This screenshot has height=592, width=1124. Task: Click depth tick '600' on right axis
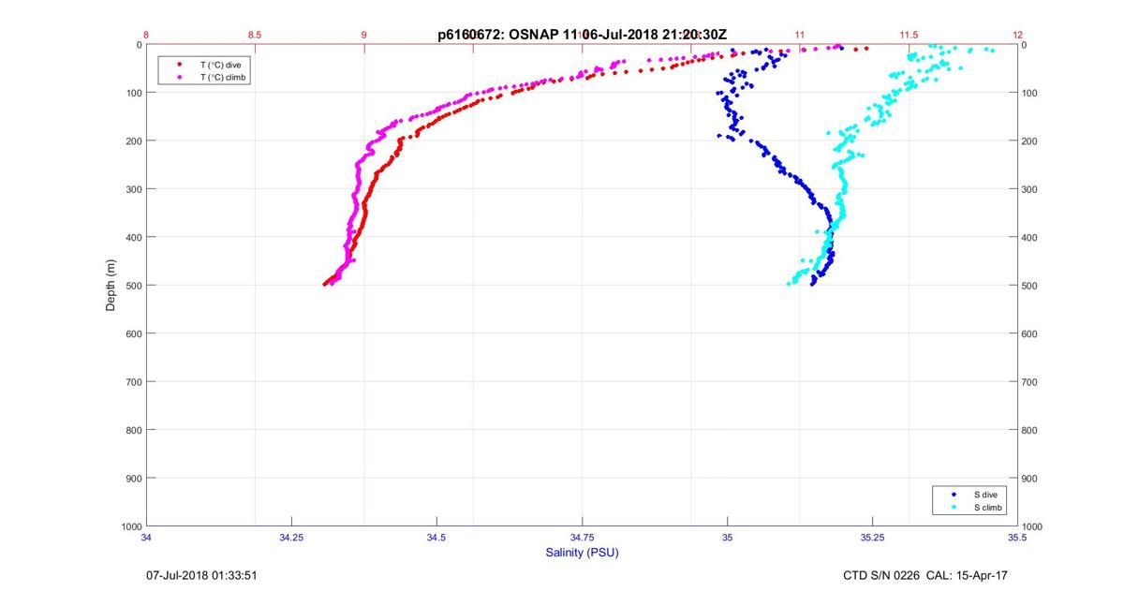pos(1029,333)
